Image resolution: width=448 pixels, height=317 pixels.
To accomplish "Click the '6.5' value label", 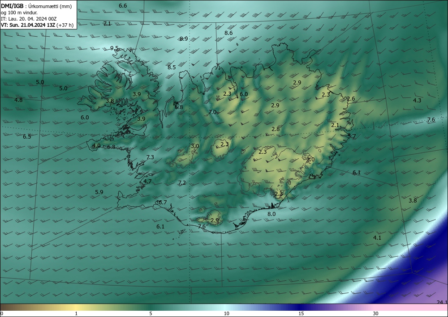I will 27,137.
